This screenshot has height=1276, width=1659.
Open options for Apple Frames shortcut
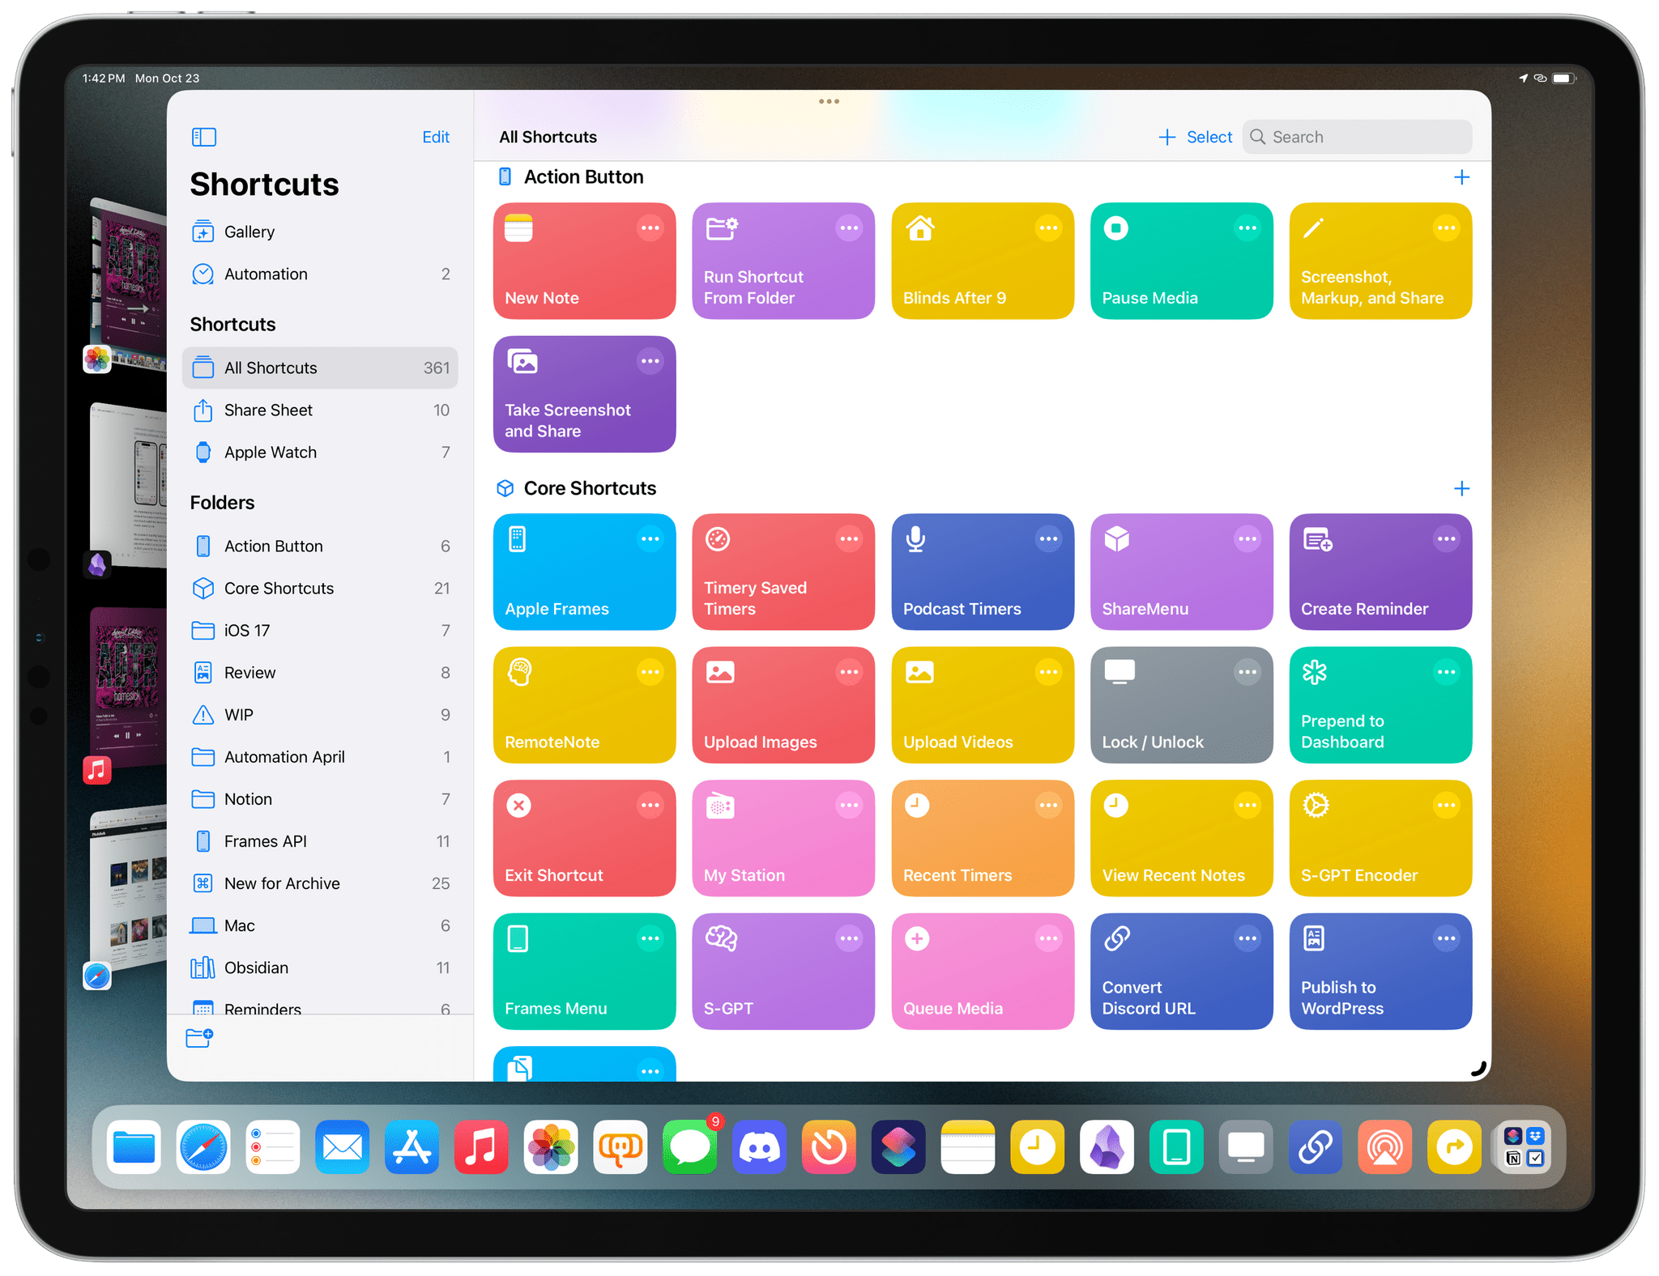[650, 538]
